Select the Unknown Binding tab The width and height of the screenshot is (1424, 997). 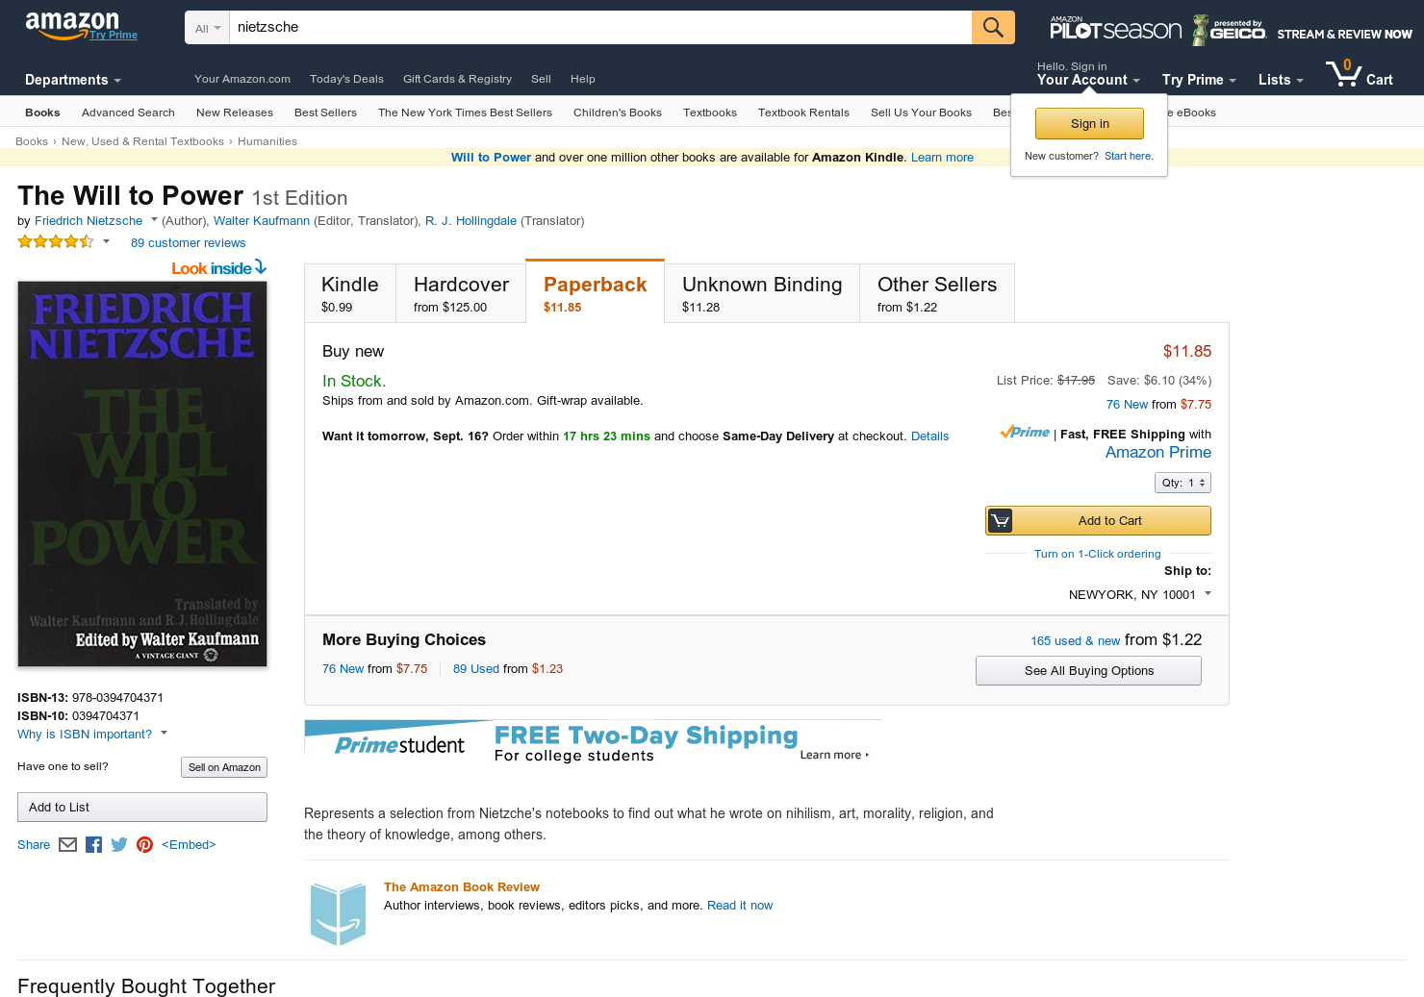[x=762, y=293]
